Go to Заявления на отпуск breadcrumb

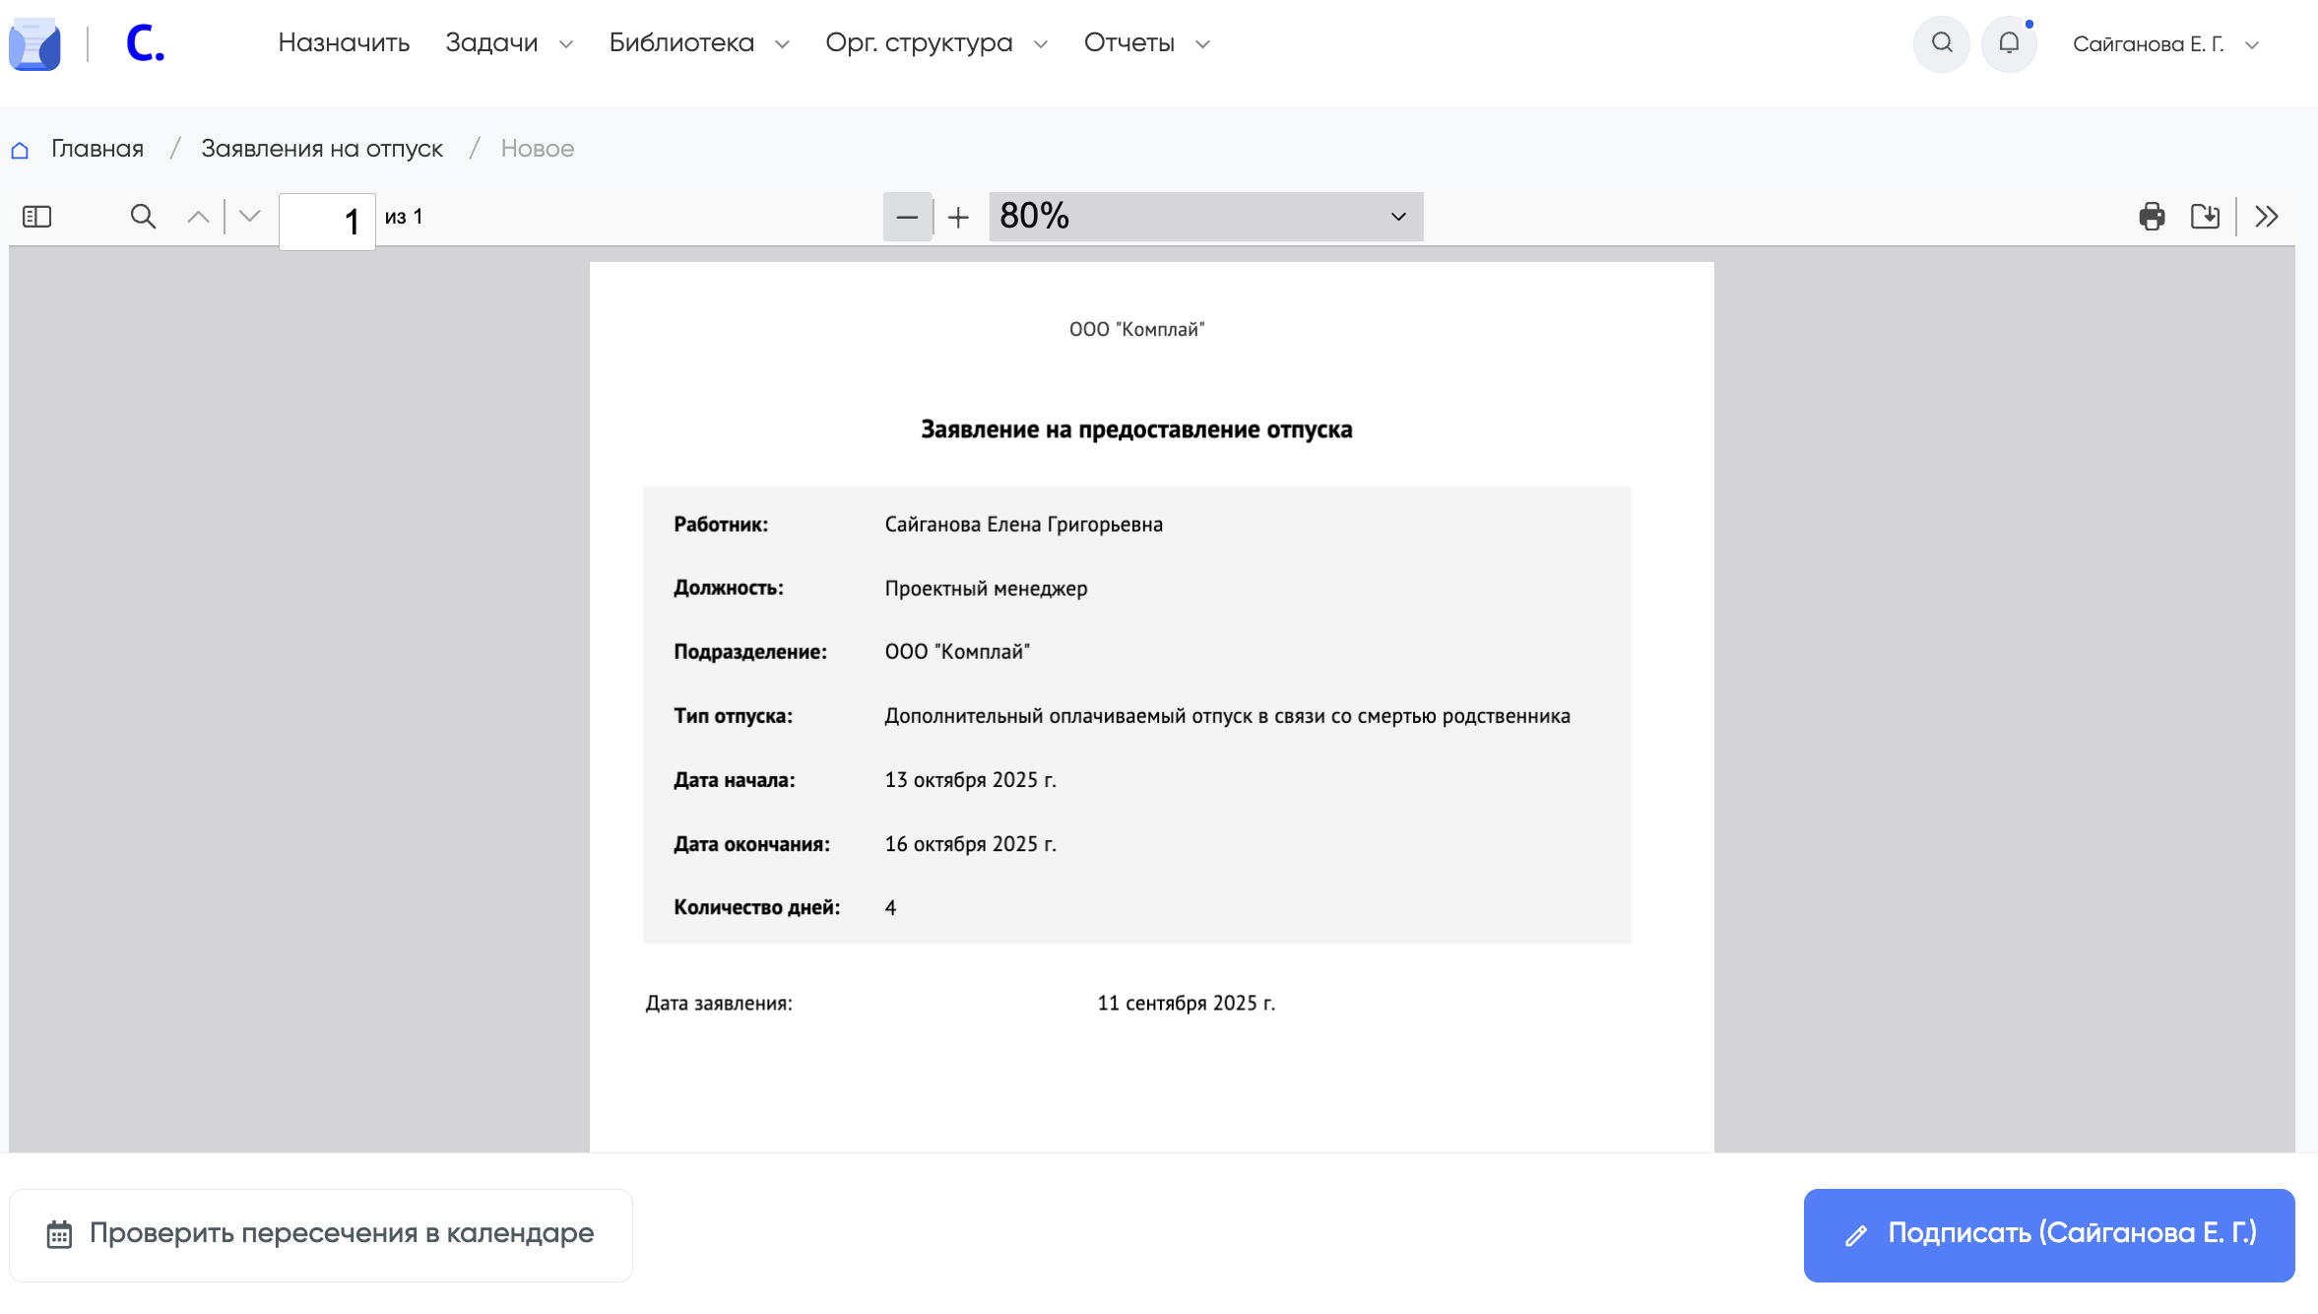pos(322,149)
